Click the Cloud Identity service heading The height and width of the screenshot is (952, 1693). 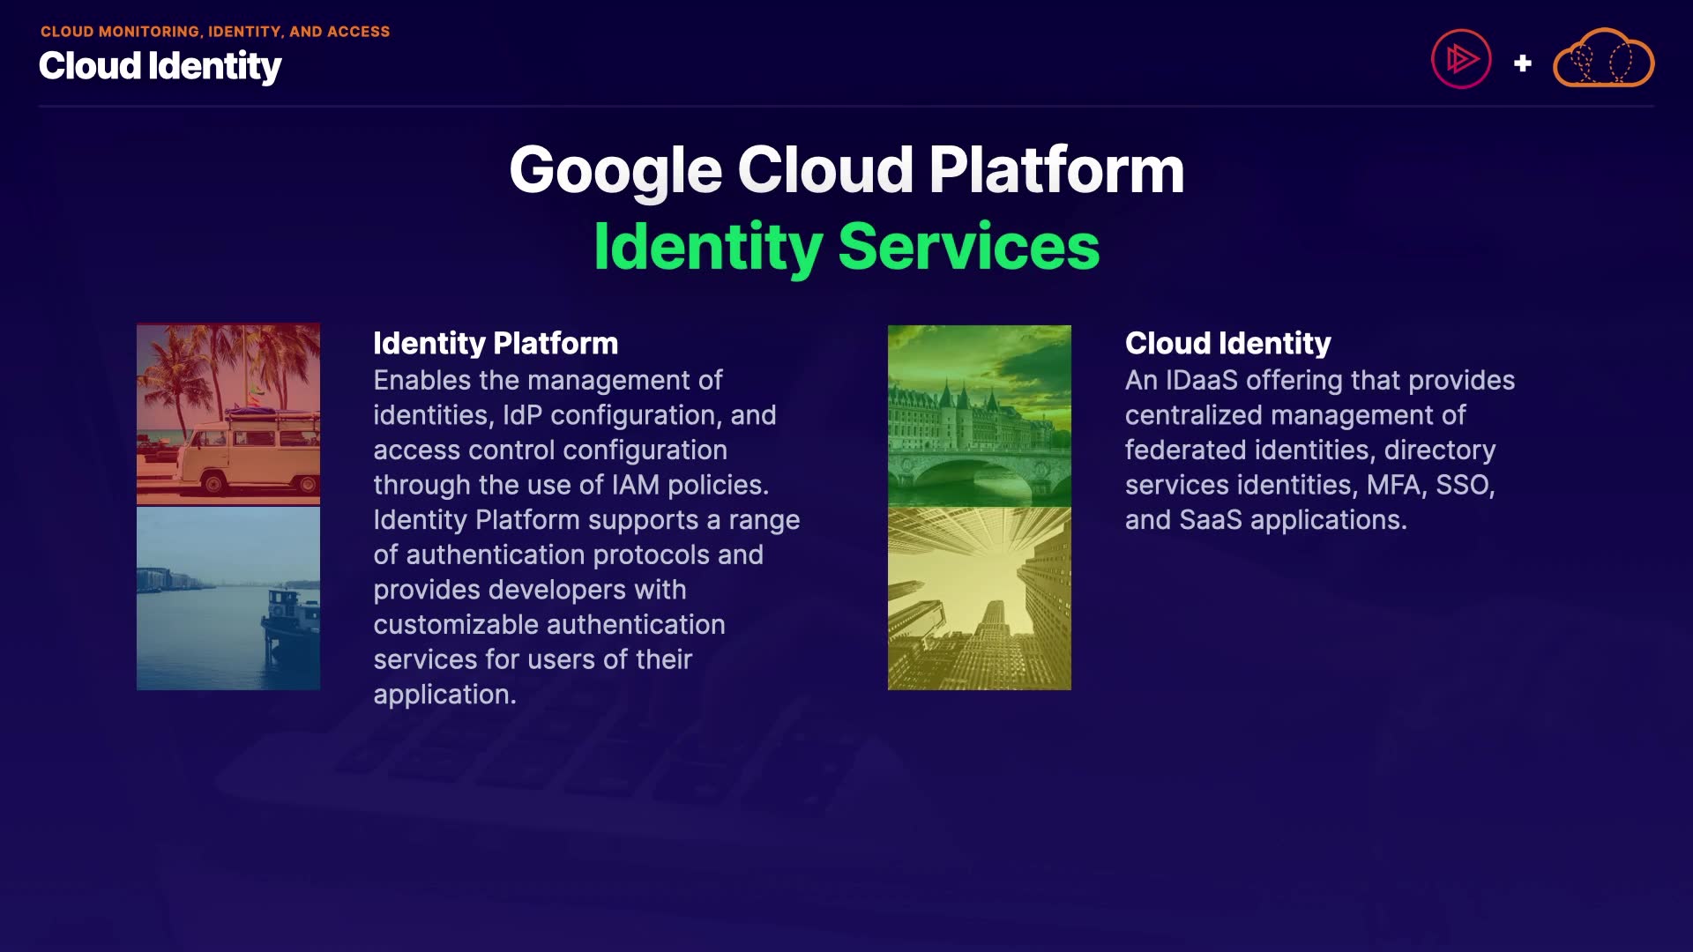(x=1227, y=343)
